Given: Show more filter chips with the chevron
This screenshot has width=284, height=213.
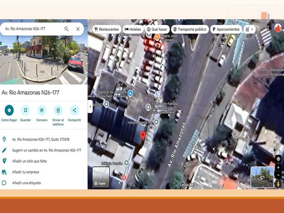Looking at the screenshot, I should (252, 29).
